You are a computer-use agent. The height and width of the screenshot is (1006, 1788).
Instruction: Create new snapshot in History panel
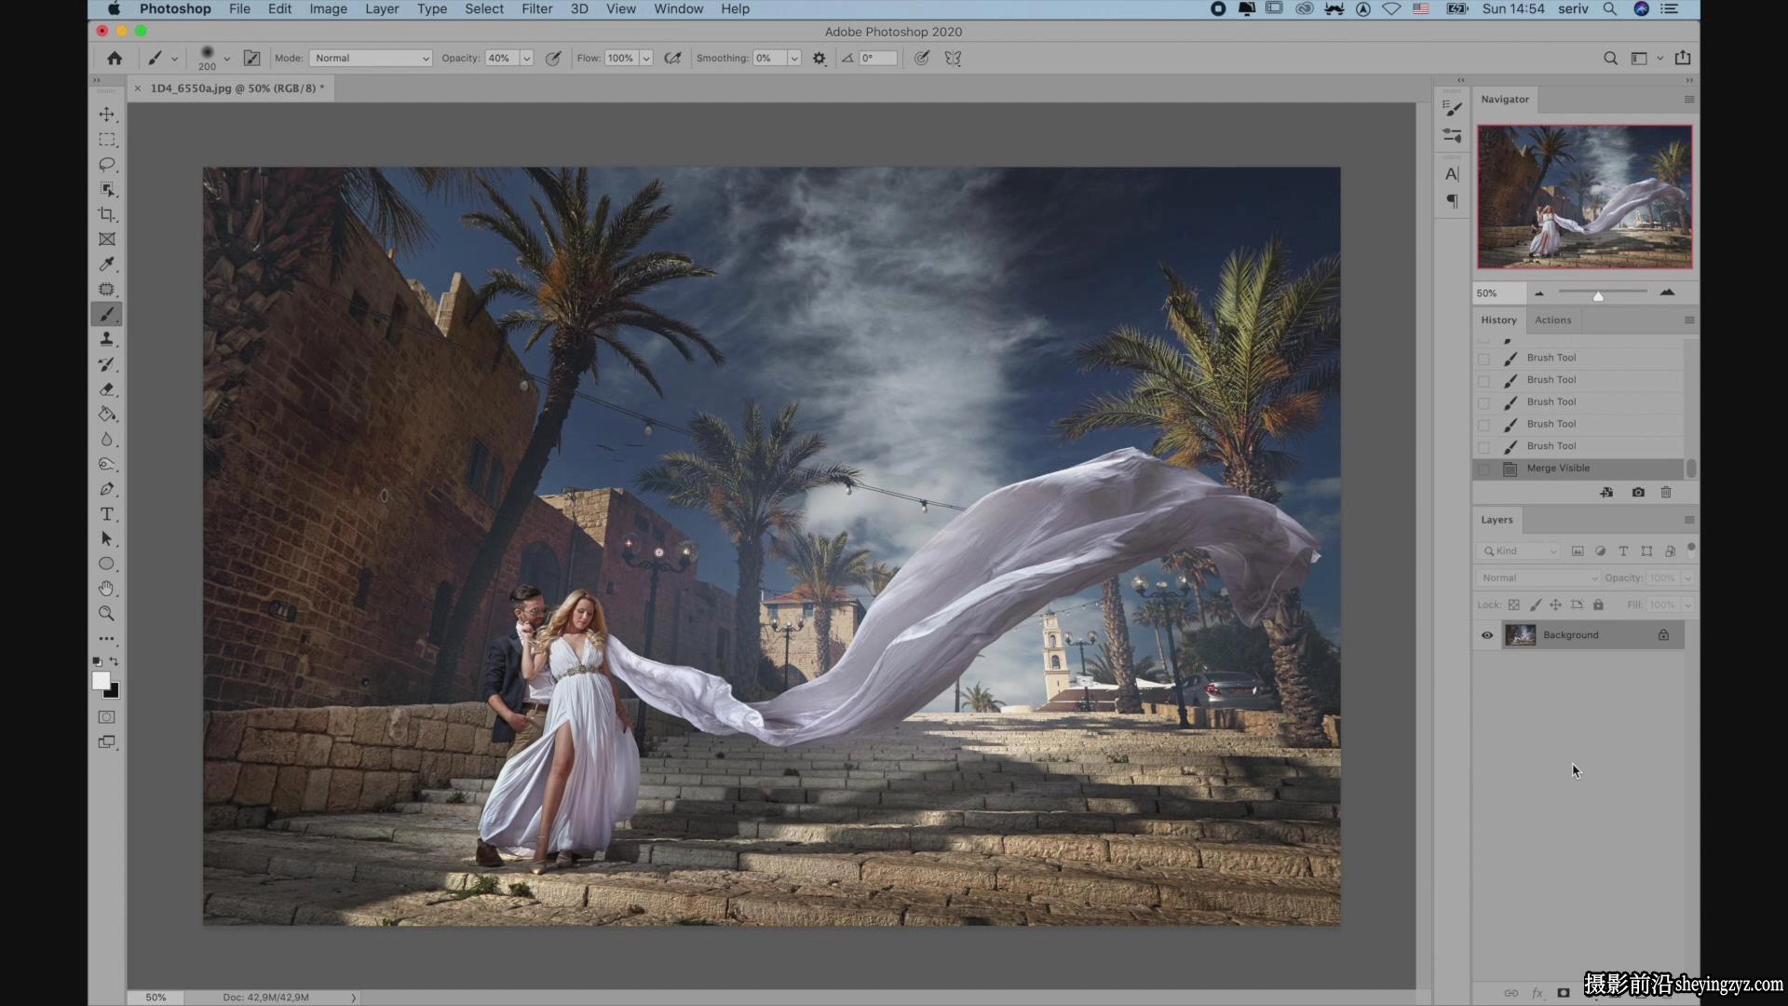1638,493
